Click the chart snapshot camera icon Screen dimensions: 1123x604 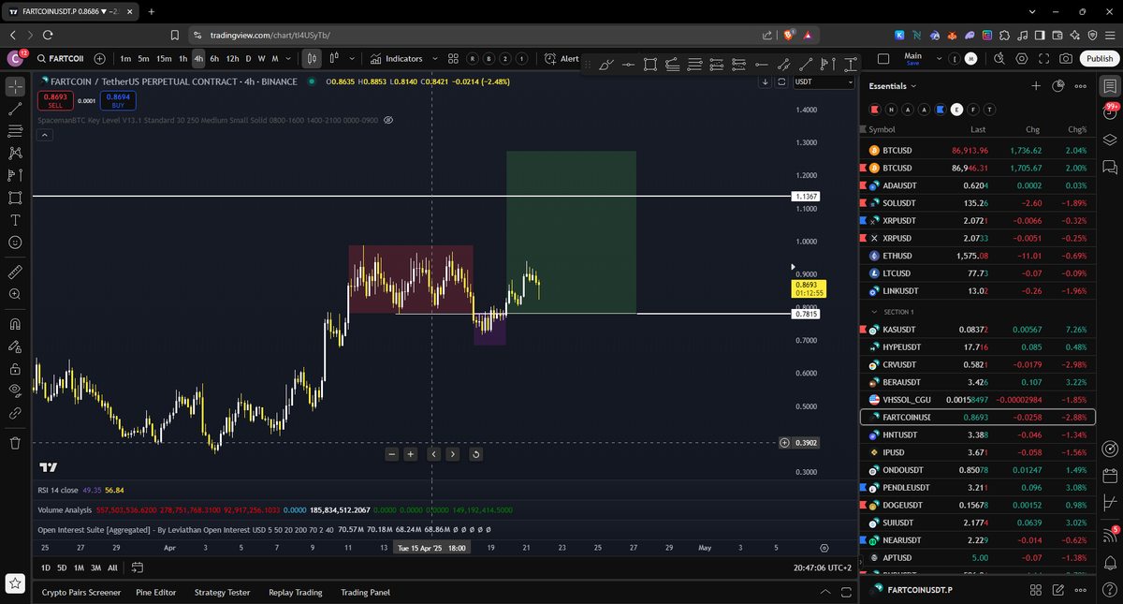click(x=1066, y=58)
